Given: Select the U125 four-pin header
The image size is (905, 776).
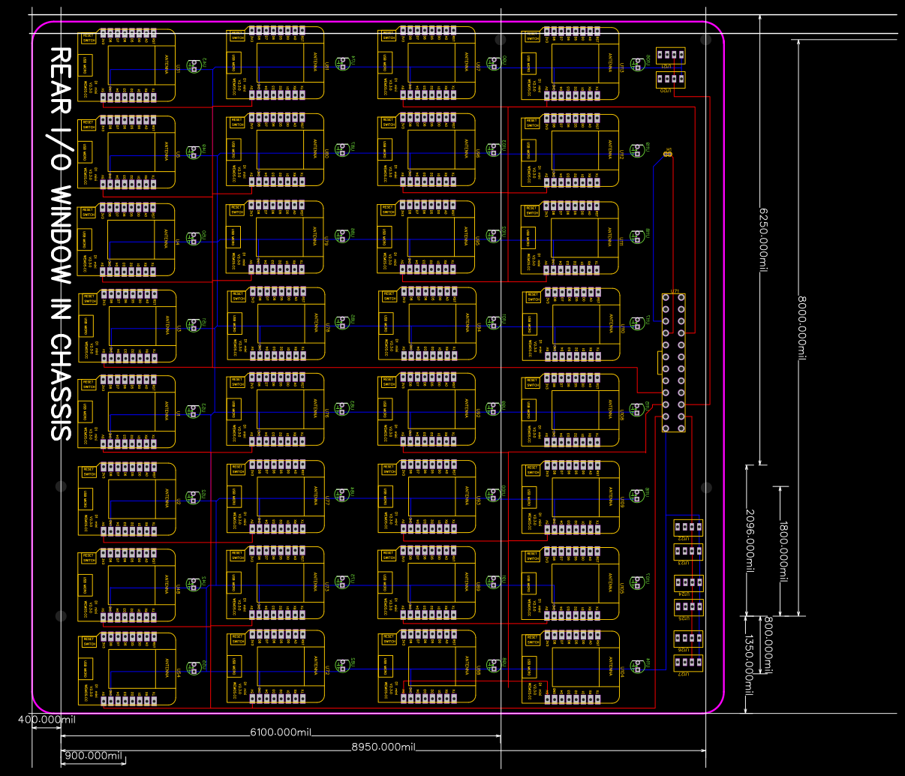Looking at the screenshot, I should (x=688, y=606).
